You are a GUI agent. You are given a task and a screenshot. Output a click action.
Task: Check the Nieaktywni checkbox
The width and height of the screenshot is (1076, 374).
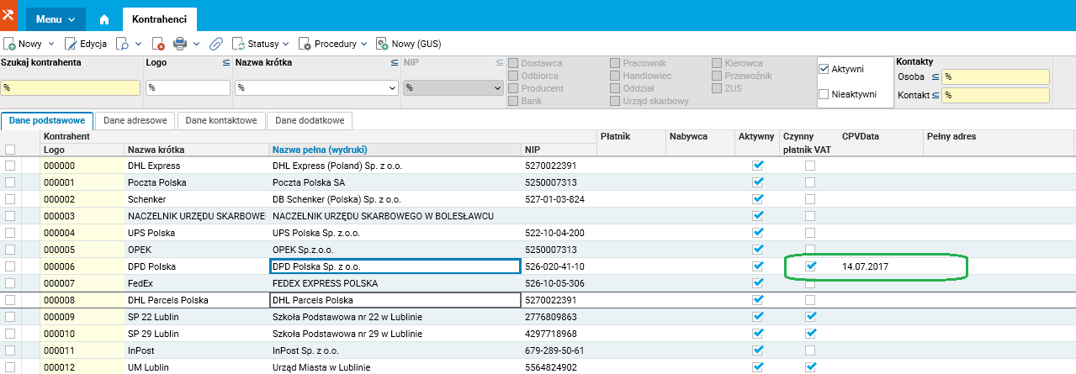click(824, 94)
